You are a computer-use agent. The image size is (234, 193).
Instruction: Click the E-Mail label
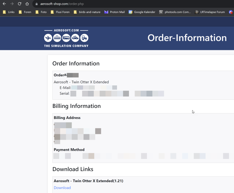pyautogui.click(x=65, y=88)
